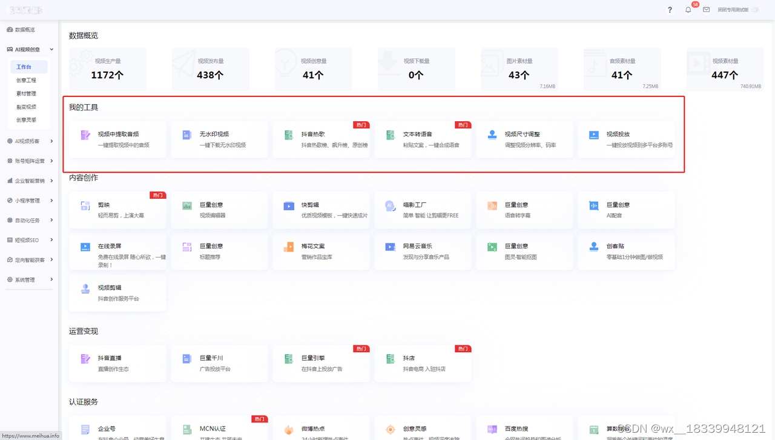Click the 视频发布量 438个 stat card
This screenshot has width=775, height=440.
211,70
